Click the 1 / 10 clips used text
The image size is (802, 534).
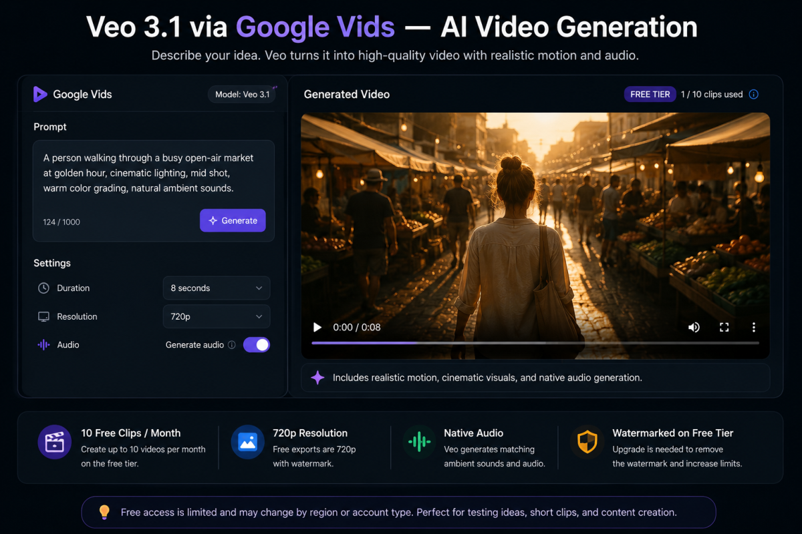[712, 94]
